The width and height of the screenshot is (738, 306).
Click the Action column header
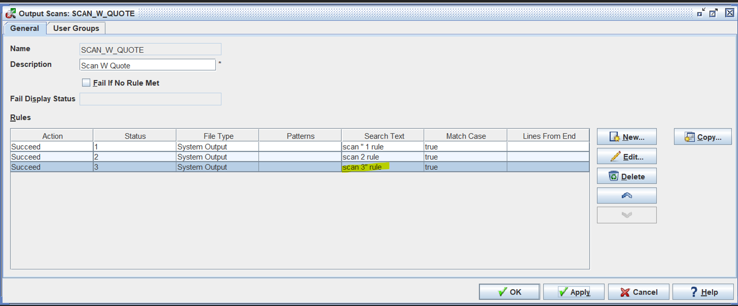click(52, 136)
